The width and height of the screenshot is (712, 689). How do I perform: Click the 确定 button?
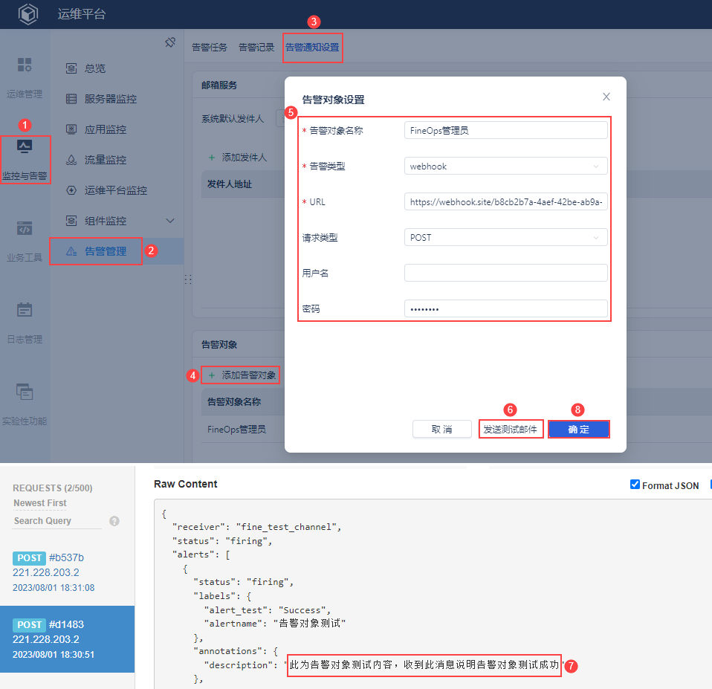point(578,429)
